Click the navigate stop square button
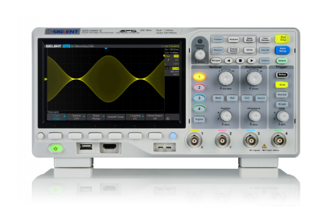 [x=240, y=60]
